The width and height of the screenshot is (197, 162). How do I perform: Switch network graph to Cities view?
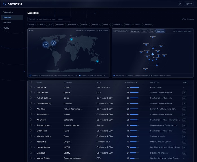coord(144,31)
